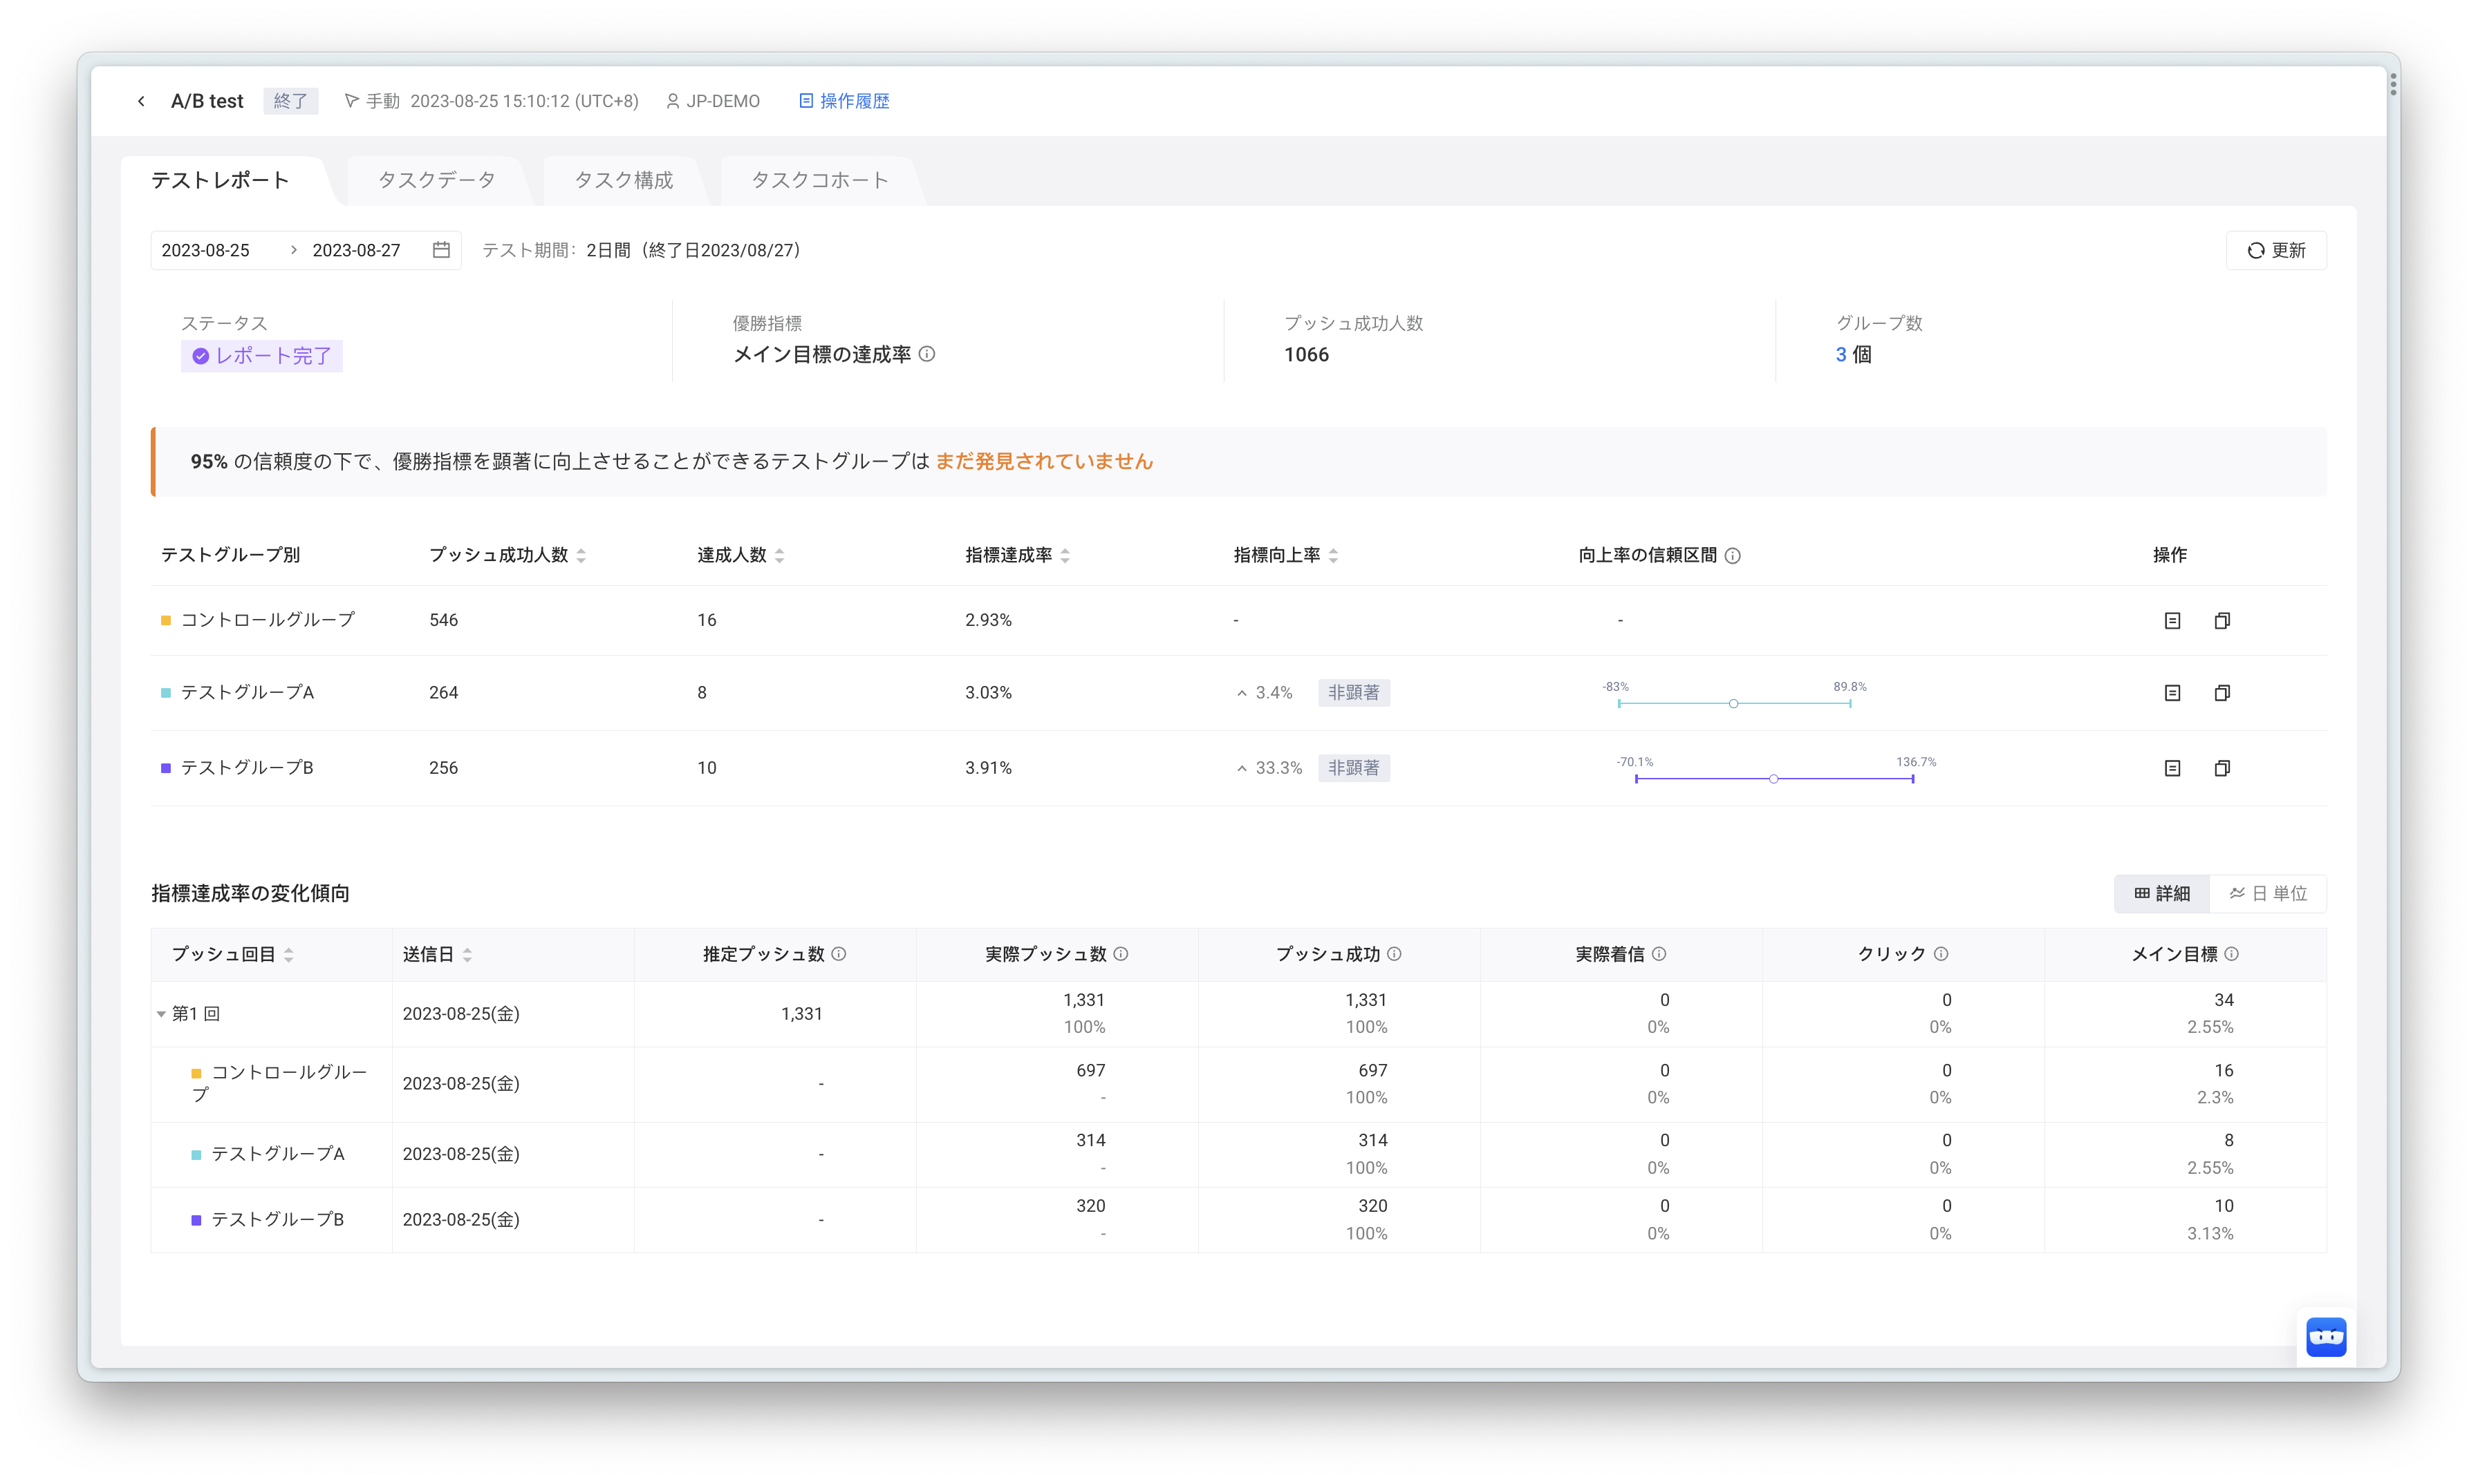The image size is (2478, 1484).
Task: Switch to the タスクデータ tab
Action: pos(436,180)
